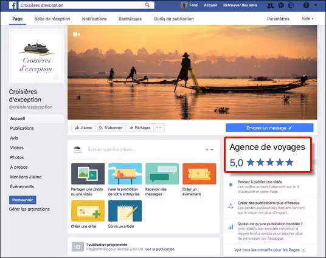Click Pensez à publier une vidéo tip

pyautogui.click(x=260, y=182)
